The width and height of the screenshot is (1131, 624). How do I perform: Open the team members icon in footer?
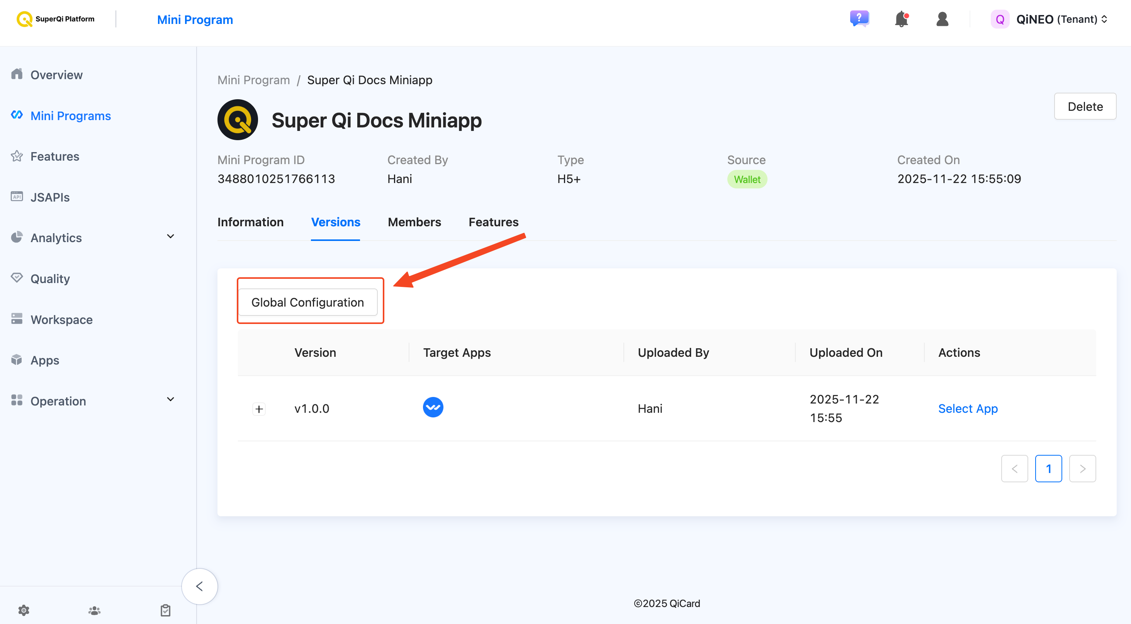tap(94, 610)
